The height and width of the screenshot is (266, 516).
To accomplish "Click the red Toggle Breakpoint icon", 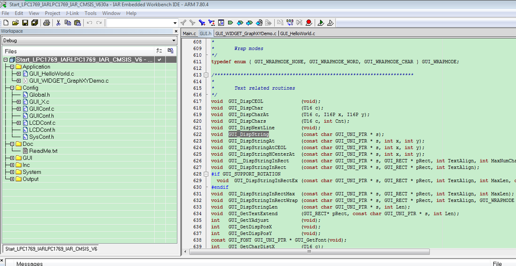I will pyautogui.click(x=309, y=23).
